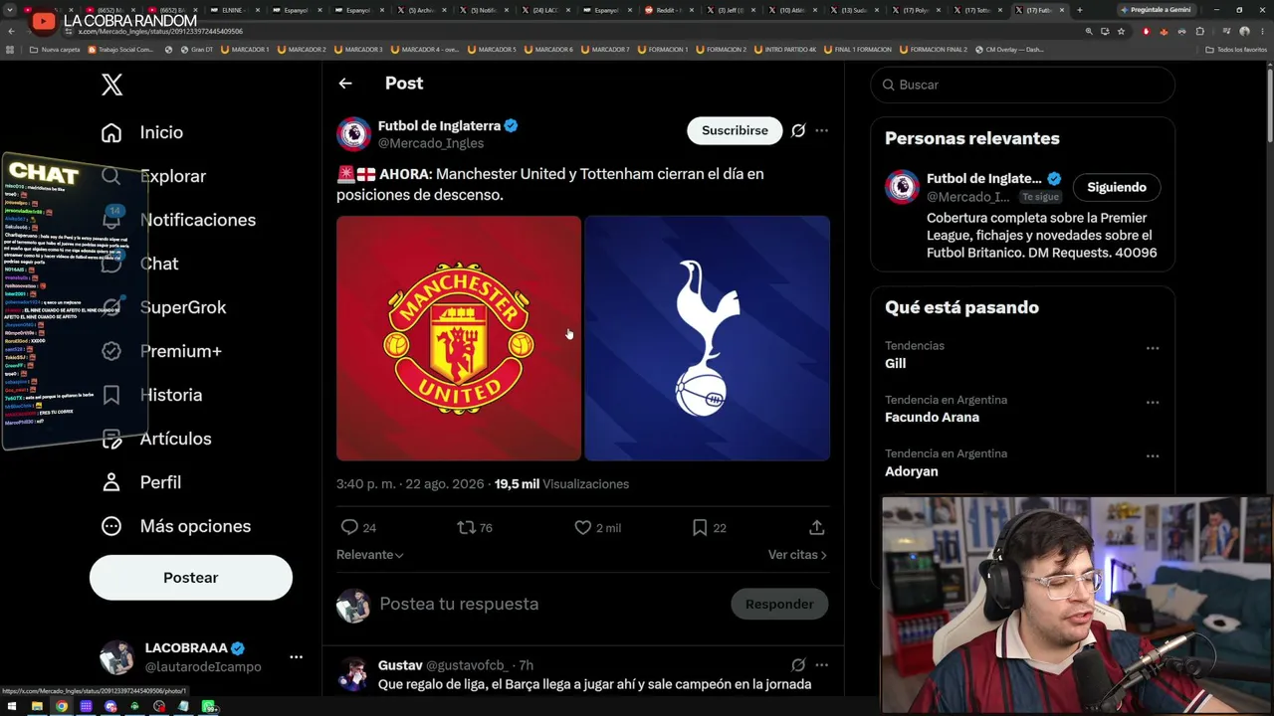Image resolution: width=1274 pixels, height=716 pixels.
Task: Open File Explorer from the taskbar
Action: coord(37,707)
